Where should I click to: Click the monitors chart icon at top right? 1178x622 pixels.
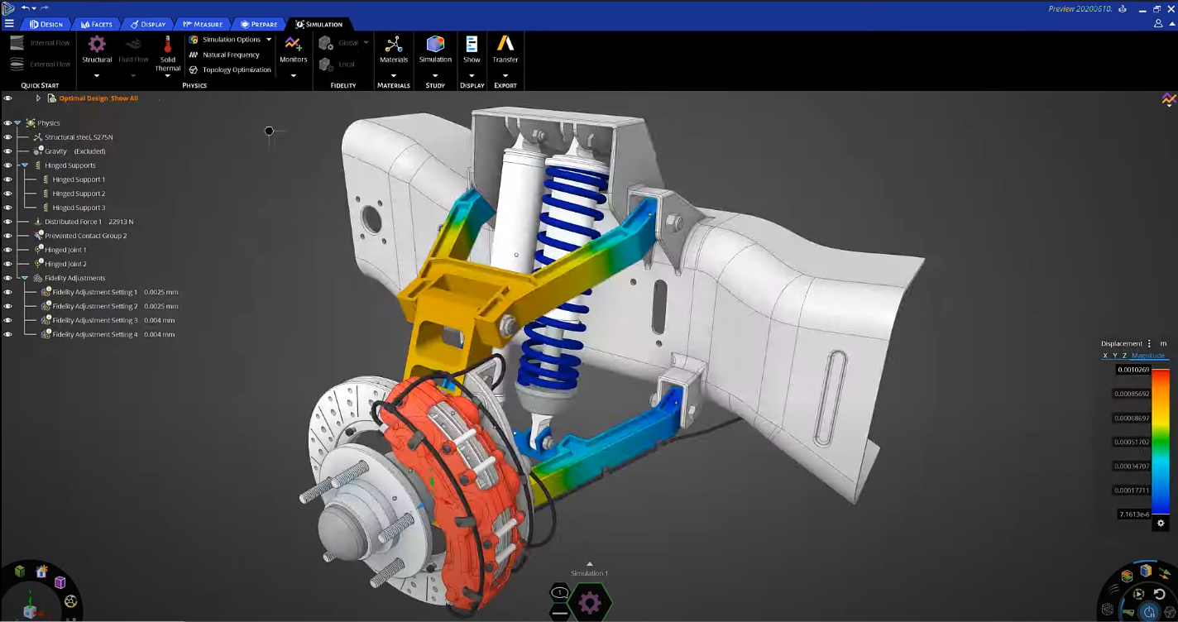(1168, 99)
